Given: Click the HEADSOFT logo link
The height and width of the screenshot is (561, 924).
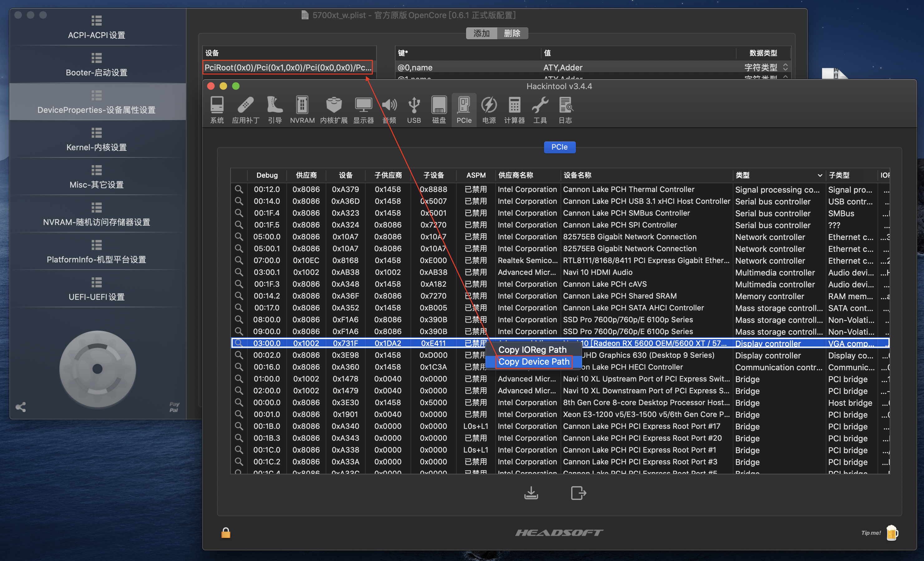Looking at the screenshot, I should point(559,533).
